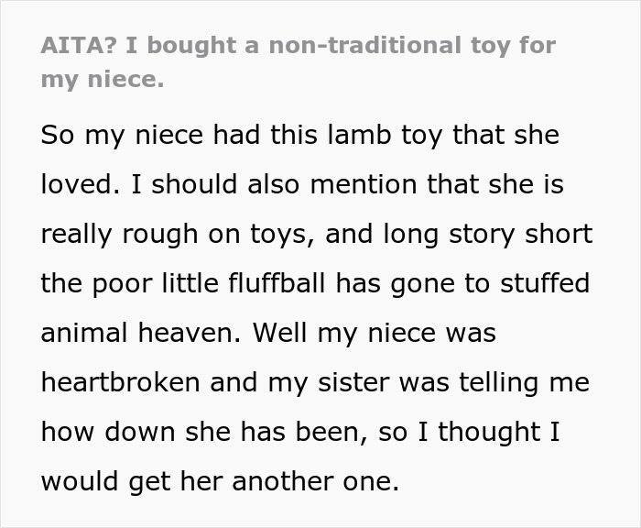Click the phrase "animal heaven"
The width and height of the screenshot is (641, 528).
pyautogui.click(x=137, y=333)
